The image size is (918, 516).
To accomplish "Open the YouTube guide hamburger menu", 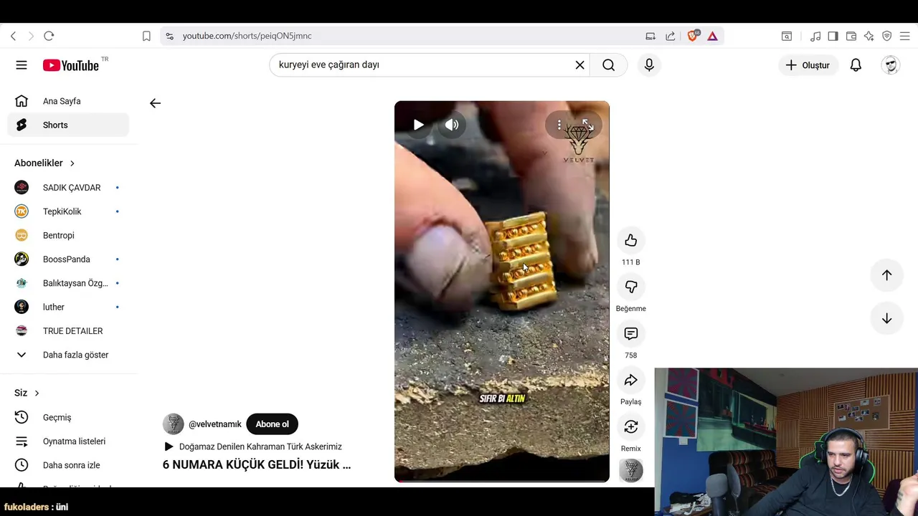I will point(22,65).
